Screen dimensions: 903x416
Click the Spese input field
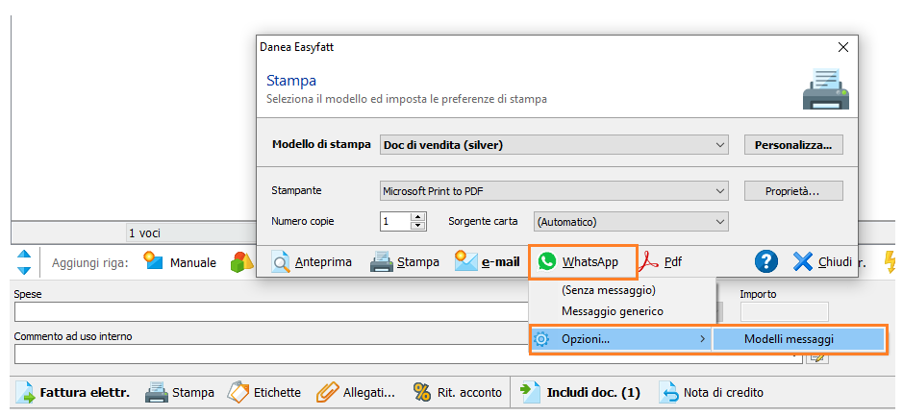coord(271,312)
